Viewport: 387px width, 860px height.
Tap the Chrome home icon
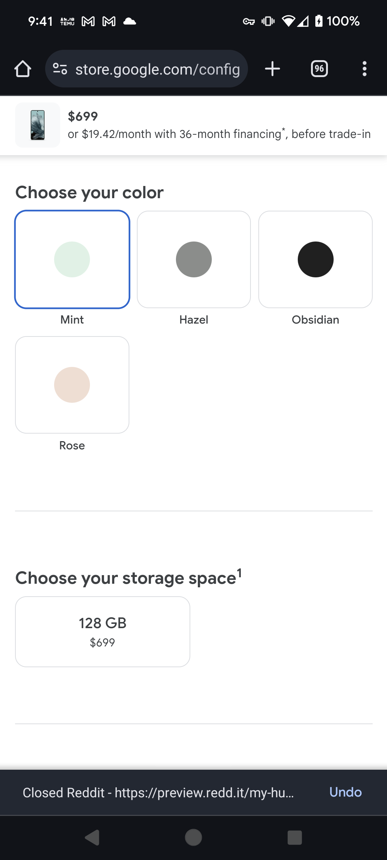click(23, 69)
